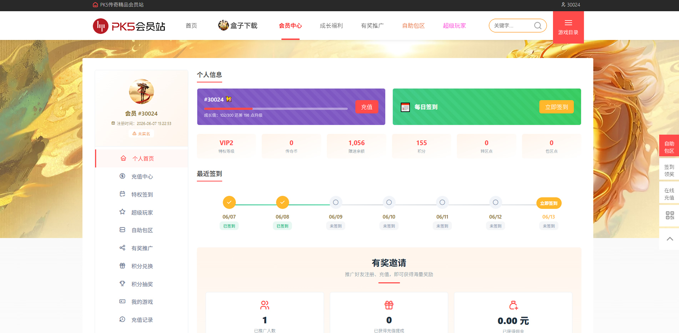Image resolution: width=679 pixels, height=333 pixels.
Task: Click the 06/10 sign-in circle
Action: click(x=389, y=202)
